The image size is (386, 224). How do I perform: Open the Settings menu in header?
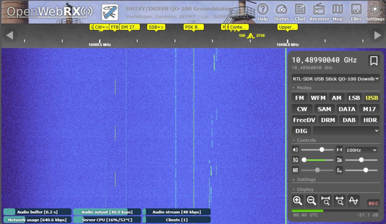[375, 12]
